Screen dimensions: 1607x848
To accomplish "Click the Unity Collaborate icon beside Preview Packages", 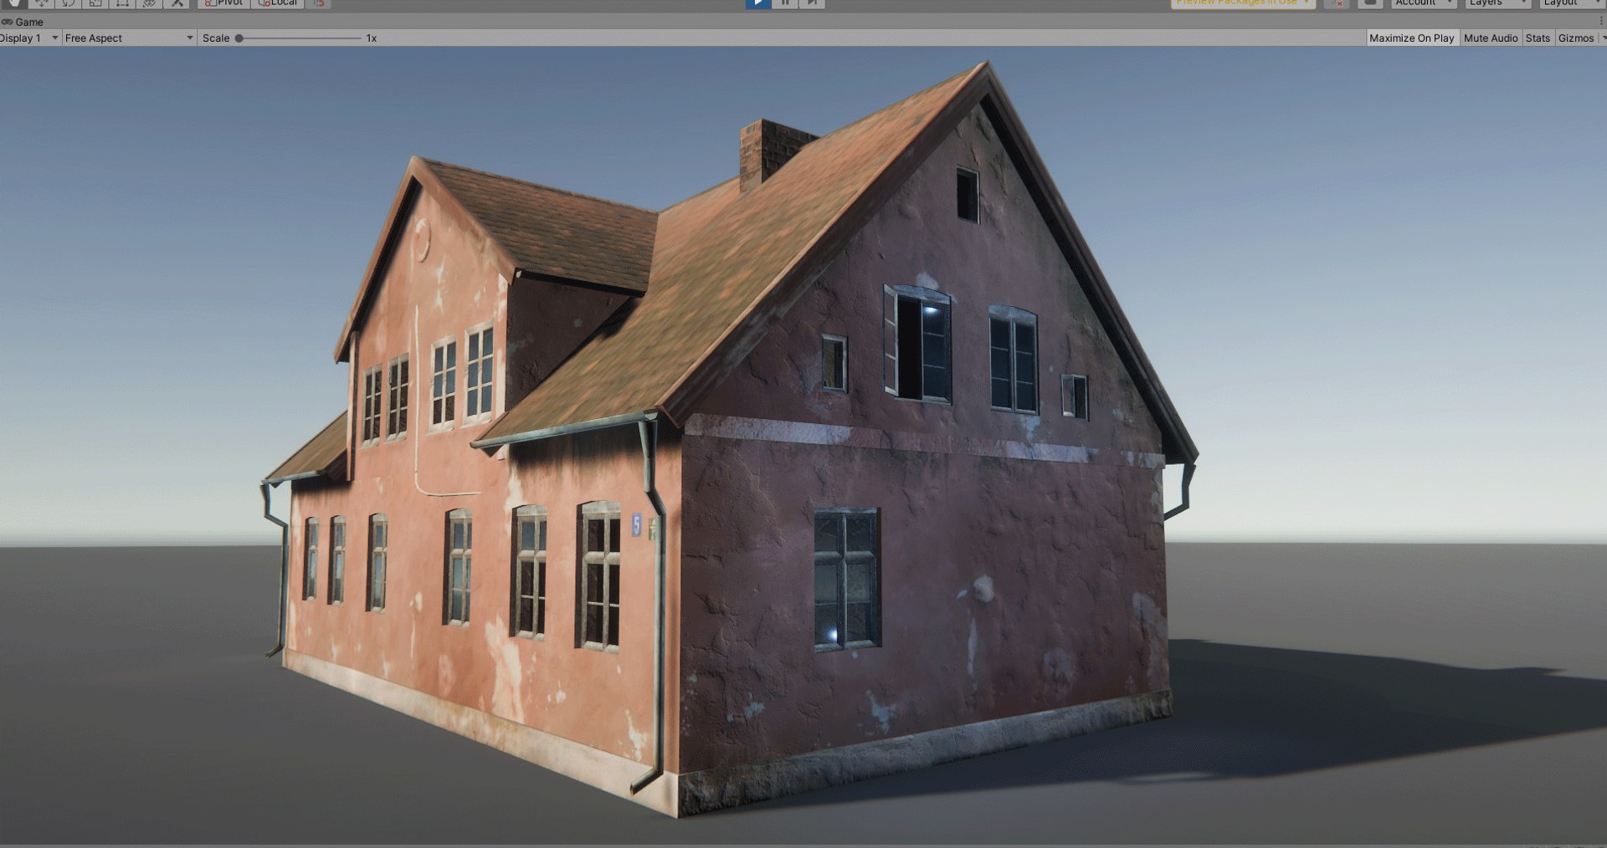I will (x=1337, y=3).
